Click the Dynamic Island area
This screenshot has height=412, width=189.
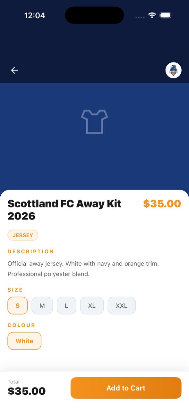[94, 15]
